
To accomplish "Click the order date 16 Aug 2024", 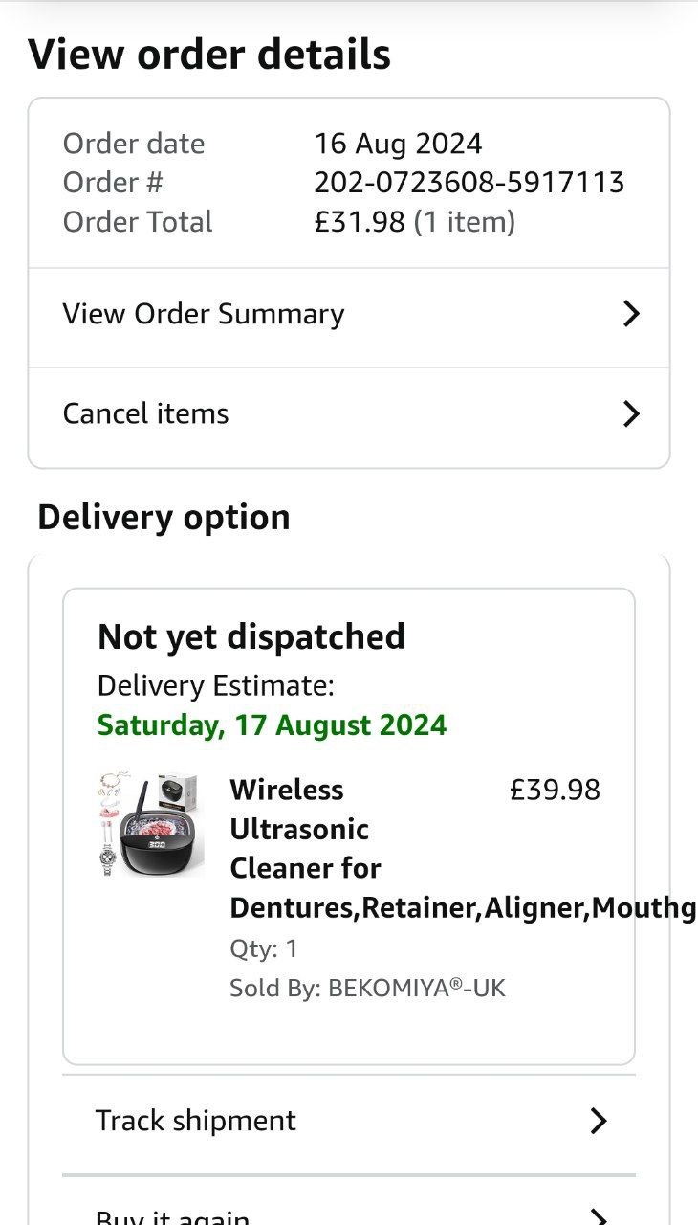I will click(x=398, y=144).
